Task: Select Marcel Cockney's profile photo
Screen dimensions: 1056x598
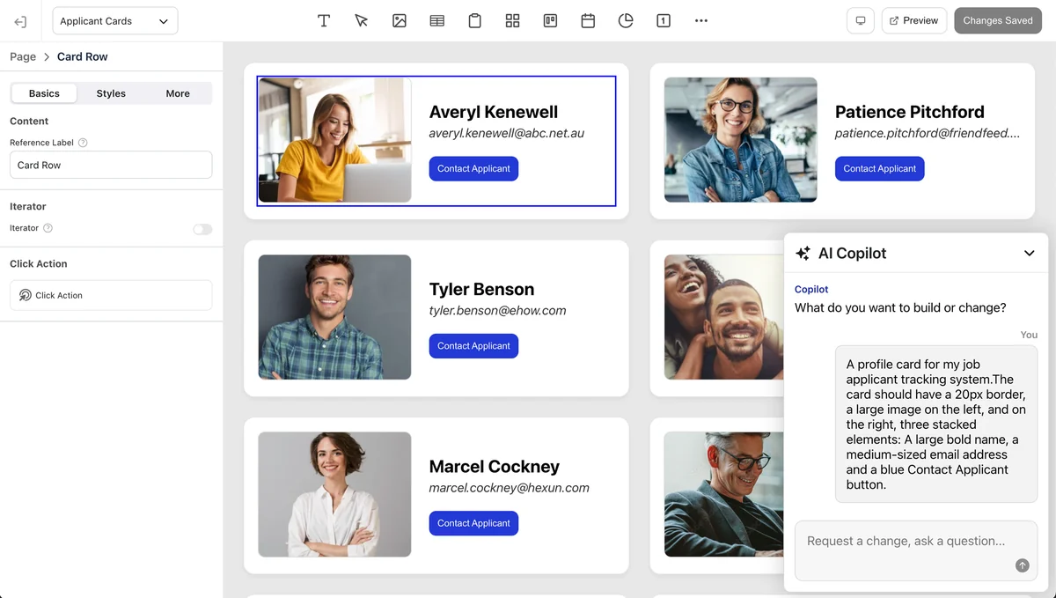Action: click(x=334, y=494)
